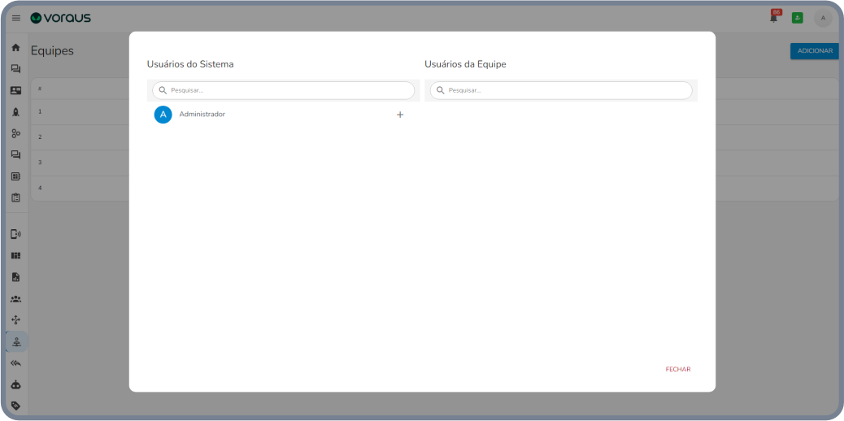The image size is (844, 421).
Task: Open the notifications bell with 86 badge
Action: click(774, 18)
